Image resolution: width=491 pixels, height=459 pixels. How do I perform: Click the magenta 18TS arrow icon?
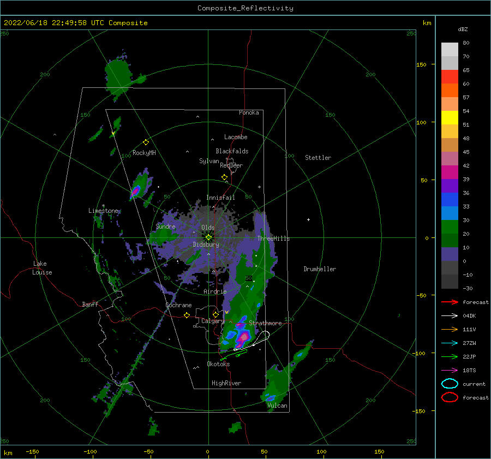[x=450, y=371]
